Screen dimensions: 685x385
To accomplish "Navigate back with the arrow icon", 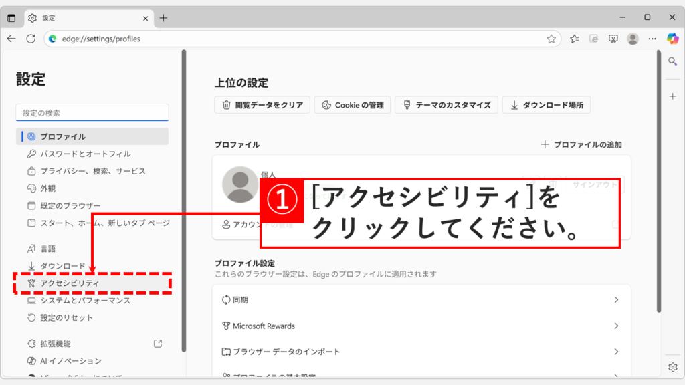I will click(11, 39).
